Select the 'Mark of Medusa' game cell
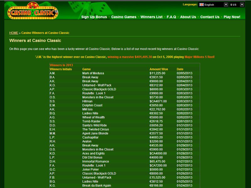The height and width of the screenshot is (188, 251). (x=93, y=73)
